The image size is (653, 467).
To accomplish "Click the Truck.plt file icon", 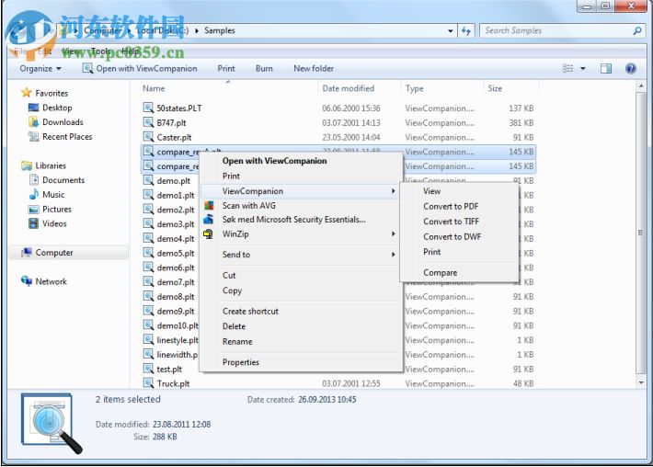I will [148, 383].
